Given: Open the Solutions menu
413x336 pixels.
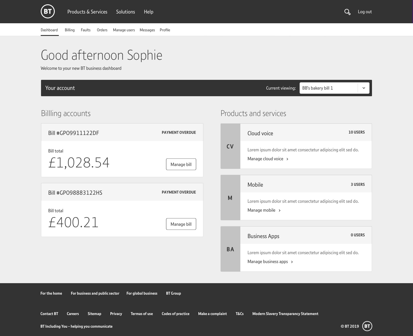Looking at the screenshot, I should [x=125, y=12].
